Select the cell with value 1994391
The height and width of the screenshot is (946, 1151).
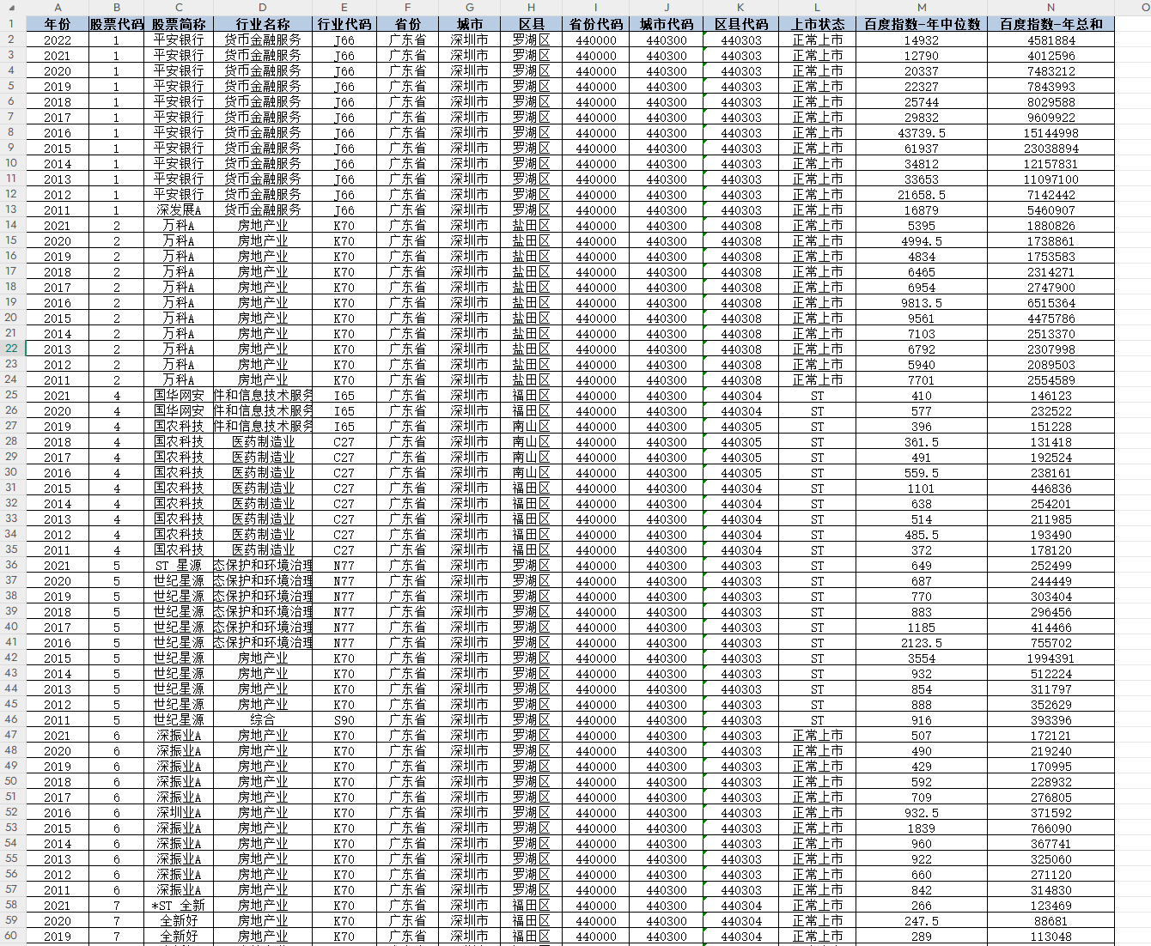tap(1051, 658)
